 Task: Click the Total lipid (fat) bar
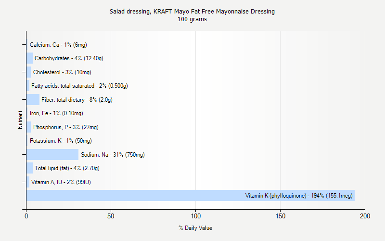click(29, 168)
